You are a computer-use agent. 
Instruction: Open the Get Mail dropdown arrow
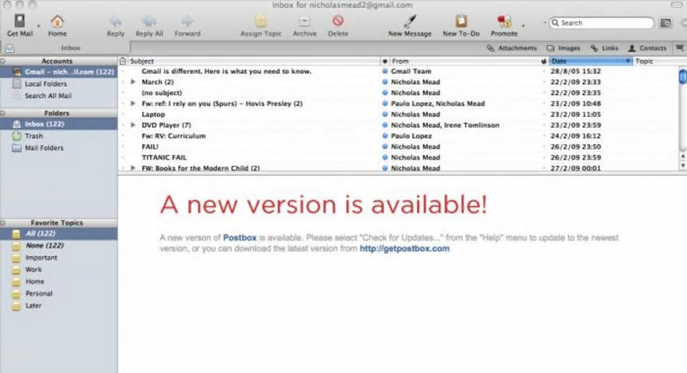(x=38, y=26)
